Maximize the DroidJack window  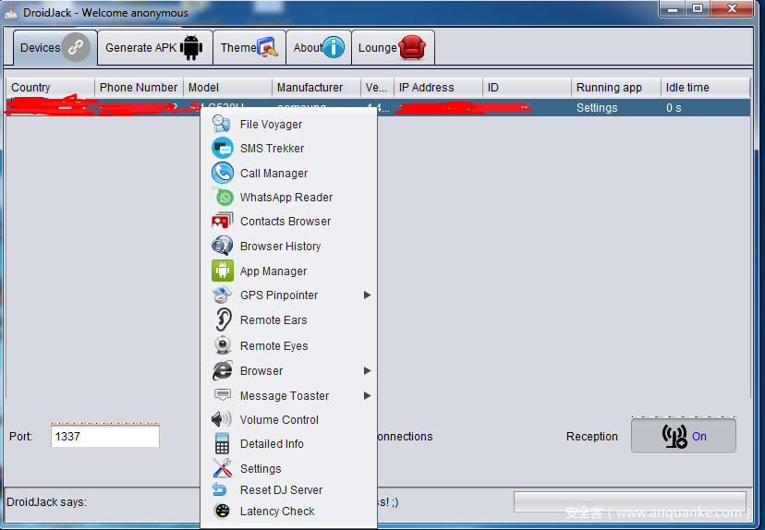click(x=698, y=9)
